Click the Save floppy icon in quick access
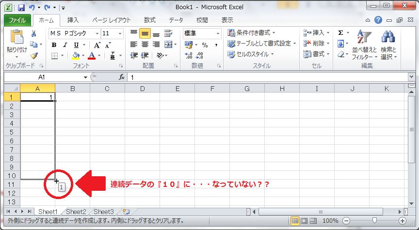 tap(21, 7)
